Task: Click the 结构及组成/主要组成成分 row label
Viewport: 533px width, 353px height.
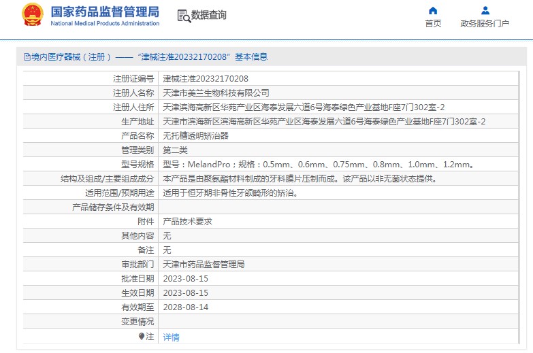Action: click(x=108, y=179)
